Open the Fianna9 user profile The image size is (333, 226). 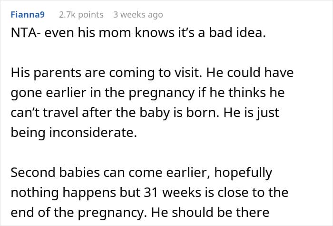tap(29, 15)
